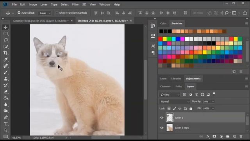250x141 pixels.
Task: Switch to the Libraries tab
Action: coord(176,79)
